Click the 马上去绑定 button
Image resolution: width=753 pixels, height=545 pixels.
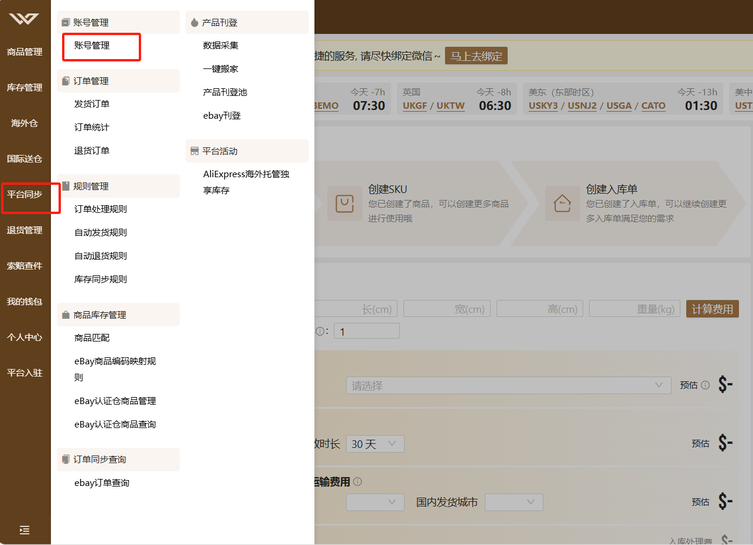coord(476,56)
